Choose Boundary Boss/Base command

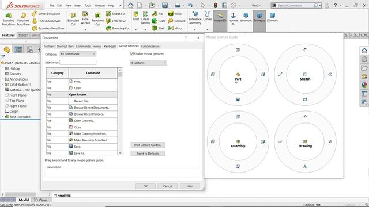click(48, 28)
